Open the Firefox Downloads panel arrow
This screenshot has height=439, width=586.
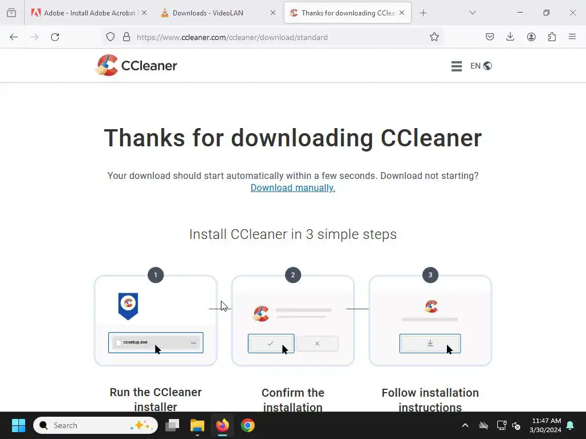[x=510, y=37]
